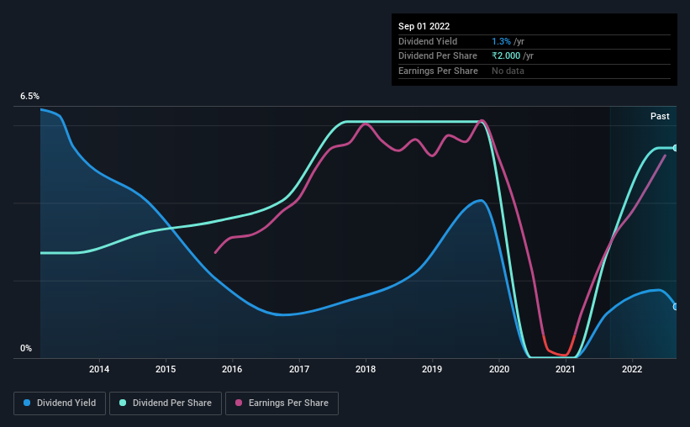
Task: Select the 2022 label on the time axis
Action: [632, 369]
